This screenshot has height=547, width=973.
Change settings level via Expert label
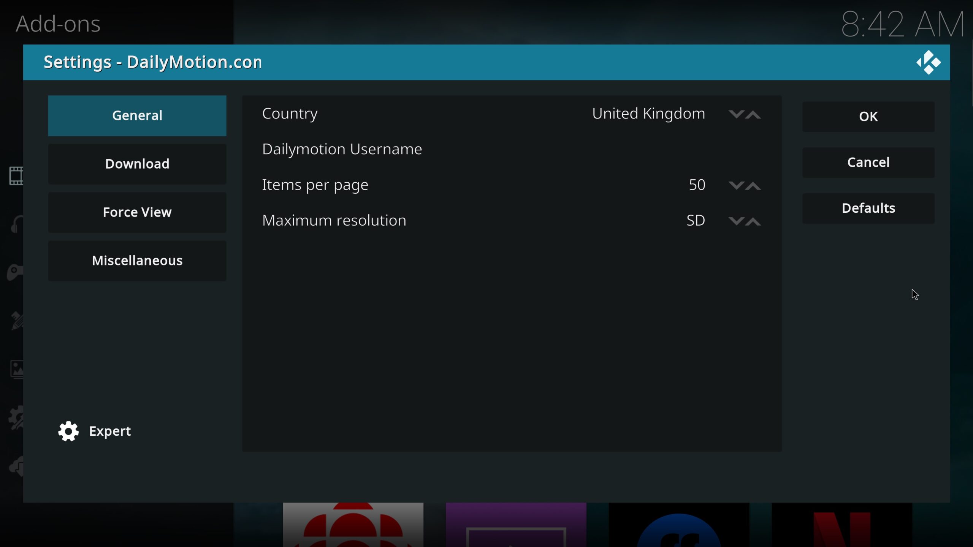tap(110, 431)
